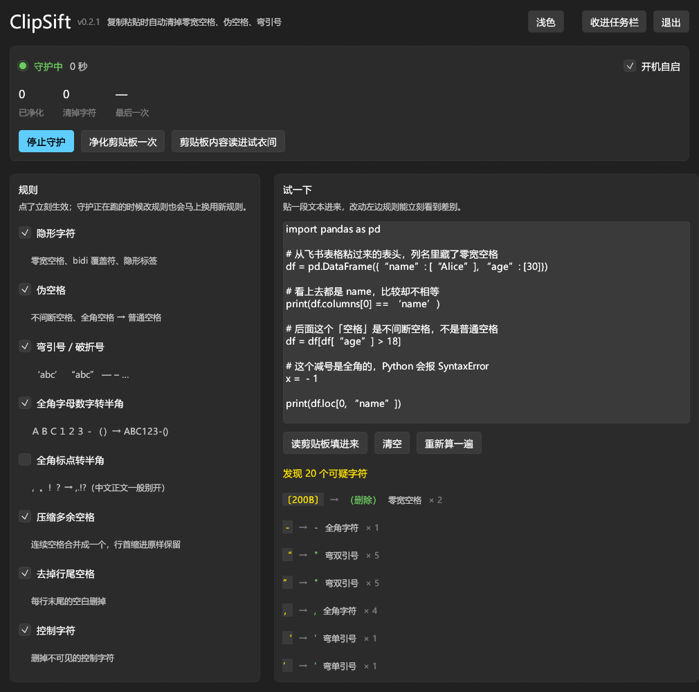Viewport: 699px width, 692px height.
Task: Click the 全角字符 × 4 result row
Action: (330, 611)
